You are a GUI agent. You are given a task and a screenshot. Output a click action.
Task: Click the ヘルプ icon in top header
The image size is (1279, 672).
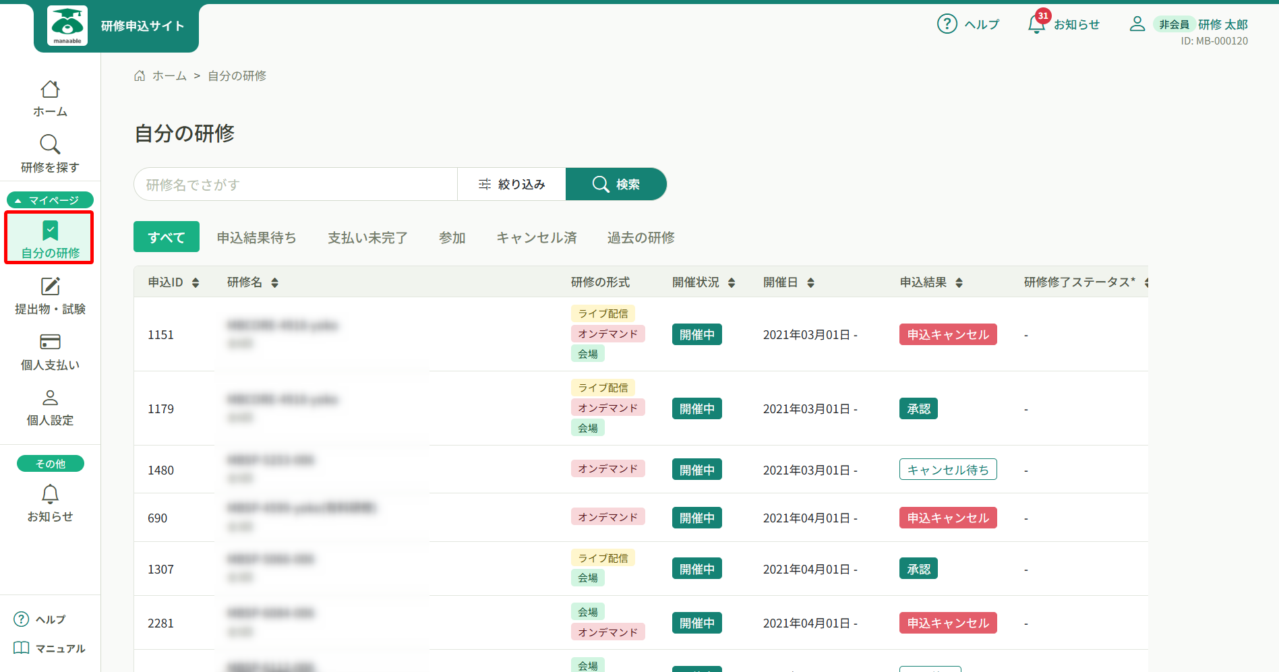pos(947,24)
